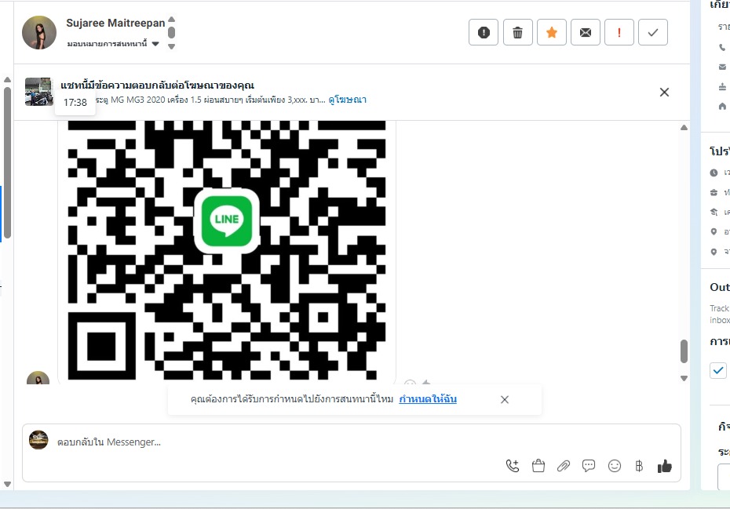
Task: Open the shopping bag products icon
Action: [538, 466]
